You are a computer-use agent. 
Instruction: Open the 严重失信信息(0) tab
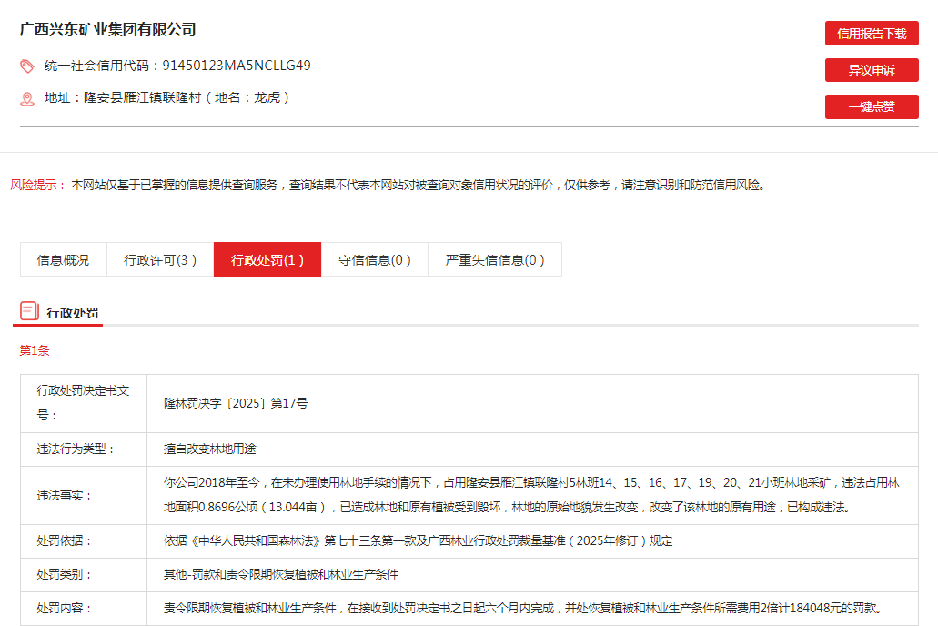tap(495, 259)
